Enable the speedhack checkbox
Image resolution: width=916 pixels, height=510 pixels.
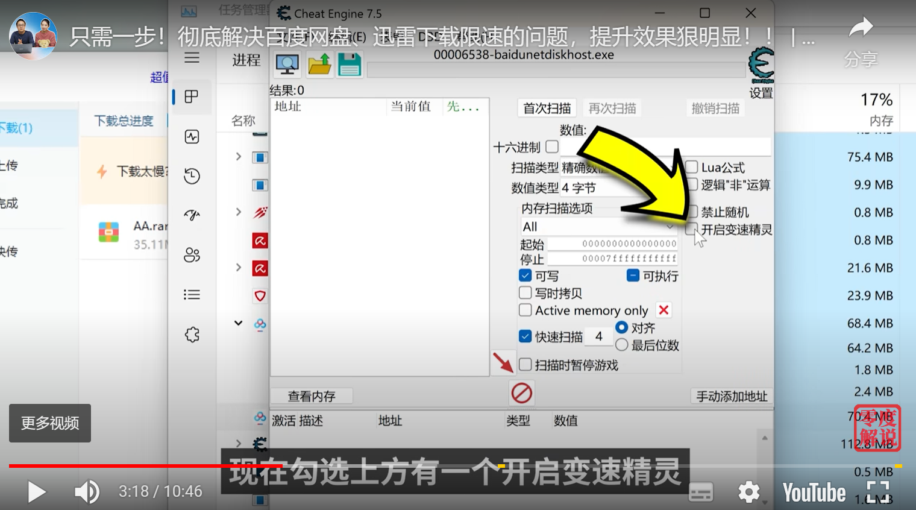692,229
